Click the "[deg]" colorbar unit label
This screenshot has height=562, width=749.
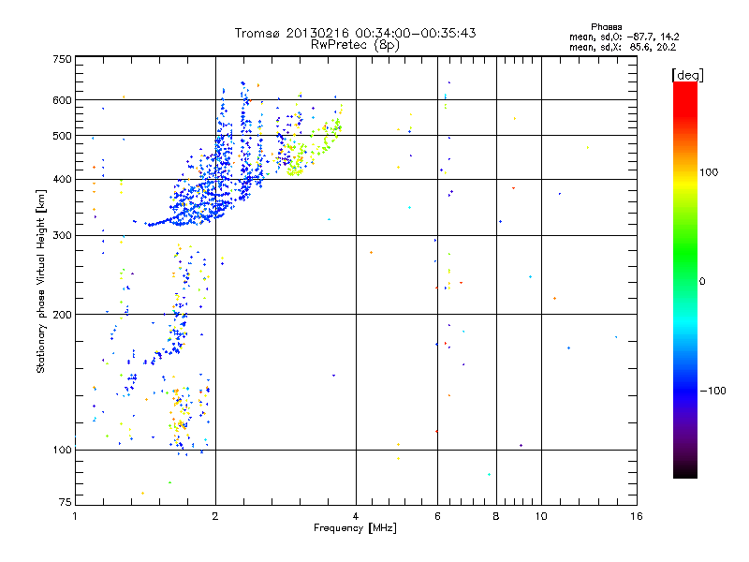point(687,75)
